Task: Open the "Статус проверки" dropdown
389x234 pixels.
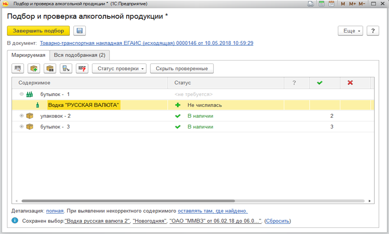Action: click(119, 68)
